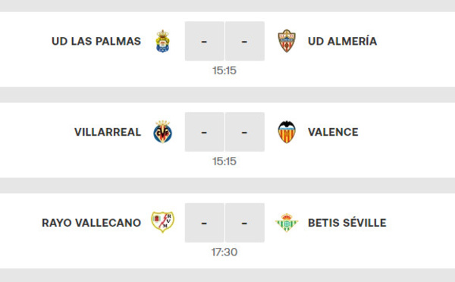
Task: Click the UD Las Palmas club crest
Action: tap(163, 41)
